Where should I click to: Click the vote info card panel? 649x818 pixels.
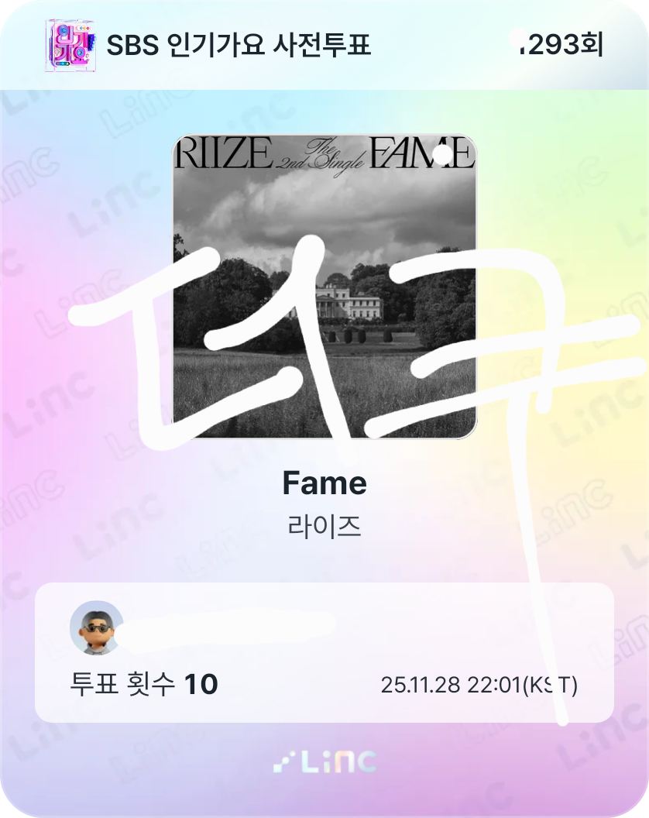pos(324,652)
